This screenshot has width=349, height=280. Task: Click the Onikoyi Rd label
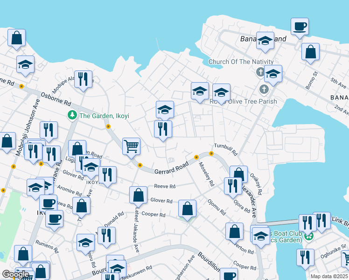coord(256,184)
